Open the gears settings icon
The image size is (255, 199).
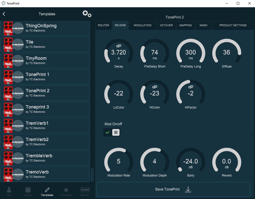point(87,14)
